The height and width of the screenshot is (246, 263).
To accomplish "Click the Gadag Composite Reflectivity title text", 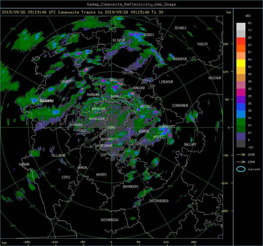I will click(x=131, y=4).
